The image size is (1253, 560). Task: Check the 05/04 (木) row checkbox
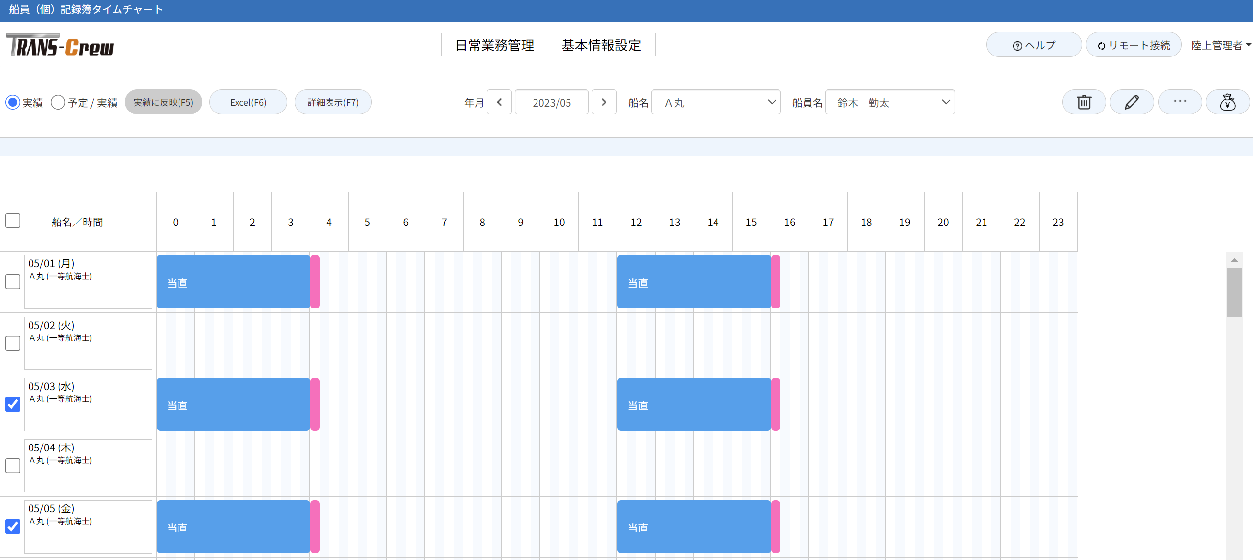coord(13,466)
